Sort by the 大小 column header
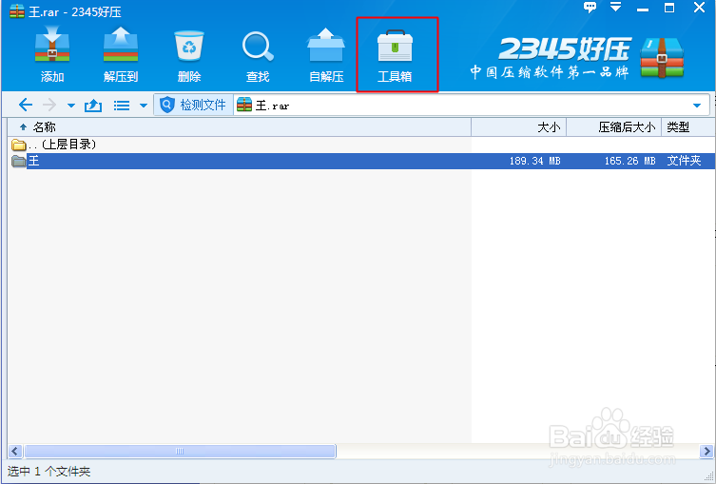This screenshot has height=484, width=716. click(x=519, y=127)
